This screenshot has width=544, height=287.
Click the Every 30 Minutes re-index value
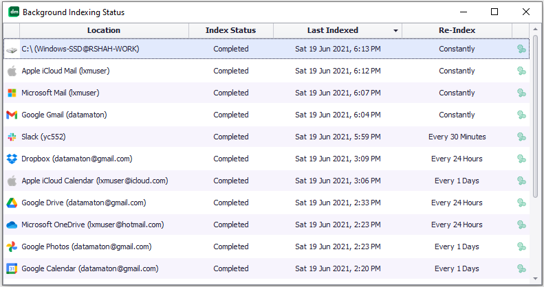click(x=457, y=137)
